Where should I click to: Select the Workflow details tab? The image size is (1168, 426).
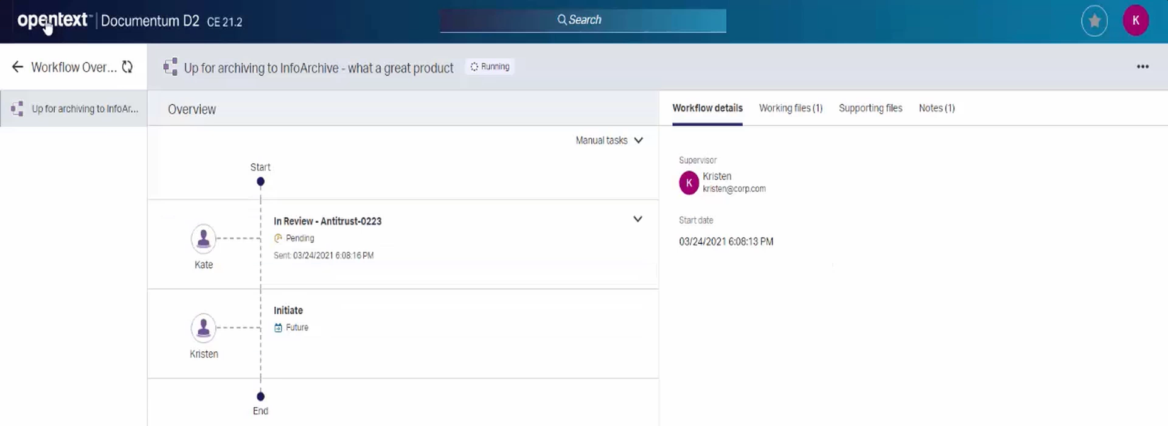(x=707, y=108)
